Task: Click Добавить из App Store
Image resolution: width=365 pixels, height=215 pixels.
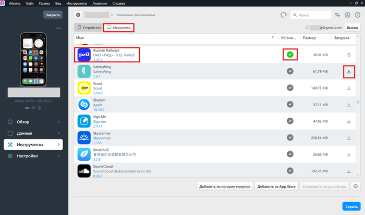Action: click(x=276, y=186)
